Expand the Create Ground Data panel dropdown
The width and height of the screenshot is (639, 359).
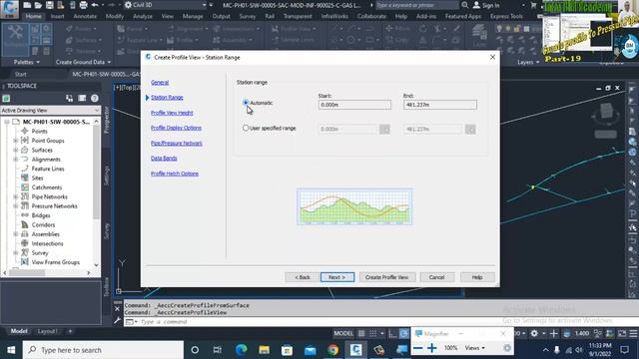coord(83,62)
